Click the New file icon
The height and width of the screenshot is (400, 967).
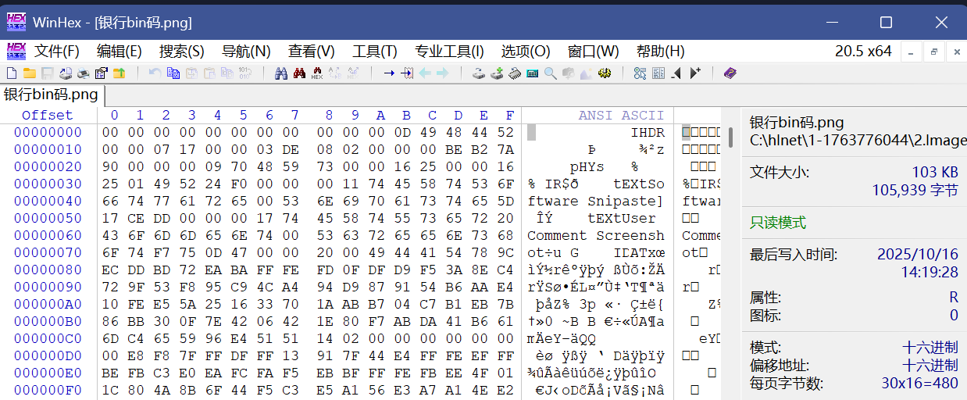click(x=11, y=73)
